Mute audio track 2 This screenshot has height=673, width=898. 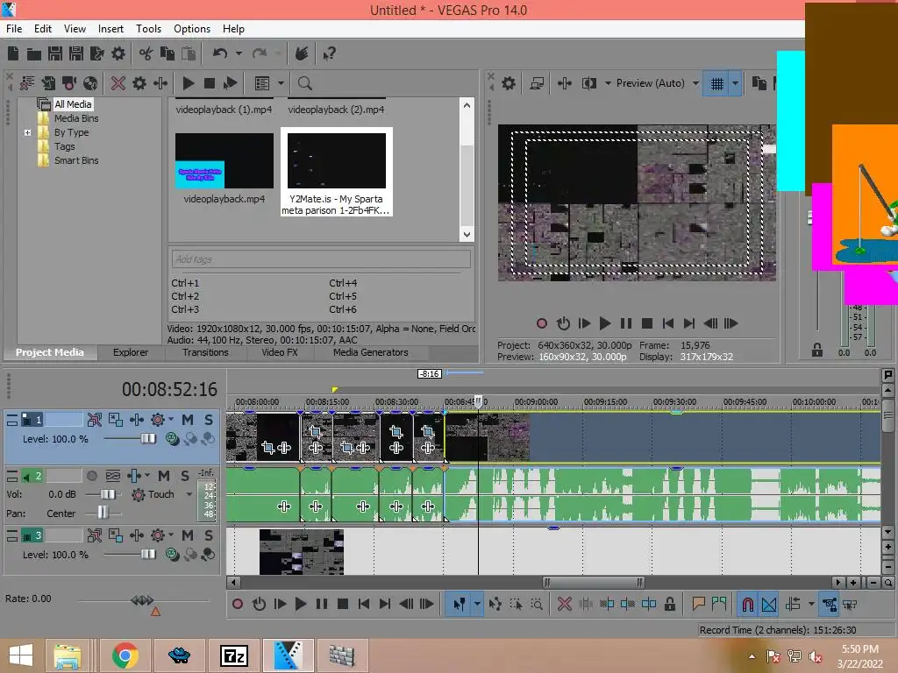164,476
